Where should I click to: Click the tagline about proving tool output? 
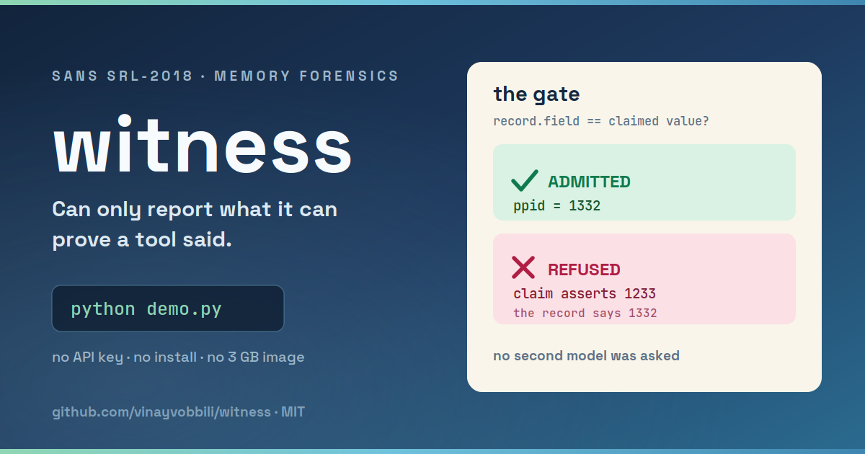click(x=195, y=224)
